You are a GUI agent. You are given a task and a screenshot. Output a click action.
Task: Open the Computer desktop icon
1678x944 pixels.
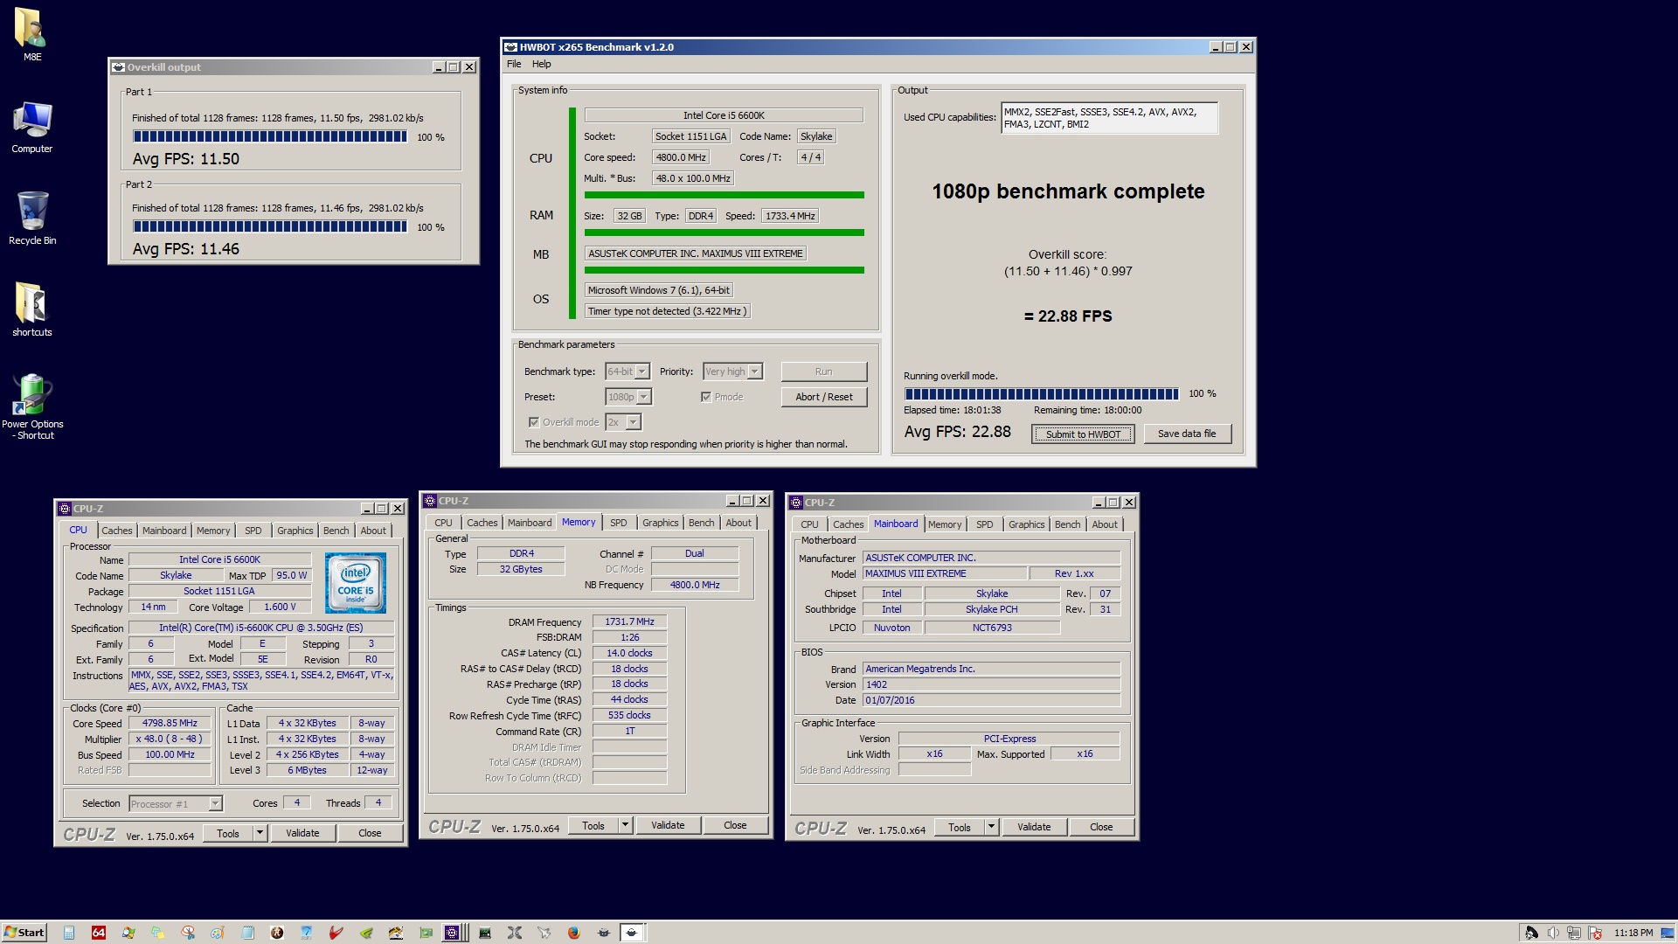point(31,127)
